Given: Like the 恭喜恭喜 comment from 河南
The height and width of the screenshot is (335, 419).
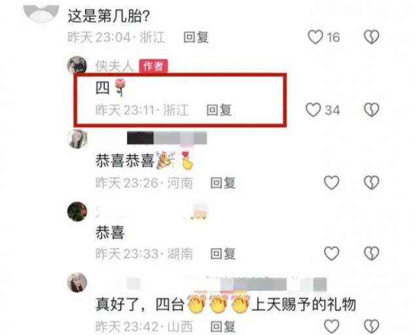Looking at the screenshot, I should click(x=332, y=183).
